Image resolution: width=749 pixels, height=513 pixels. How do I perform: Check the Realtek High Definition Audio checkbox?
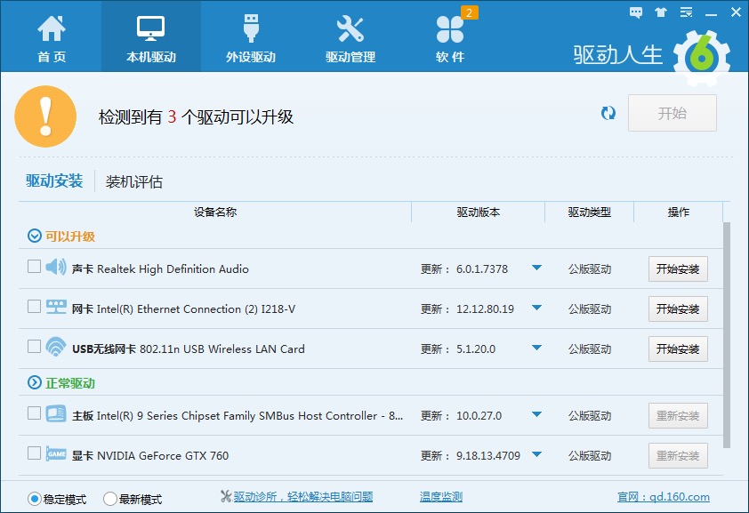click(34, 267)
